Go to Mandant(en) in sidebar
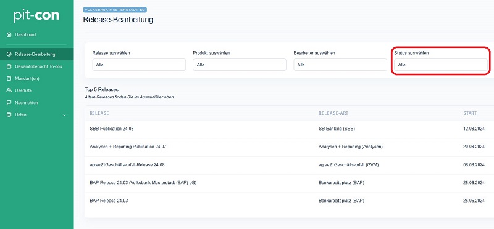This screenshot has height=229, width=494. point(27,79)
